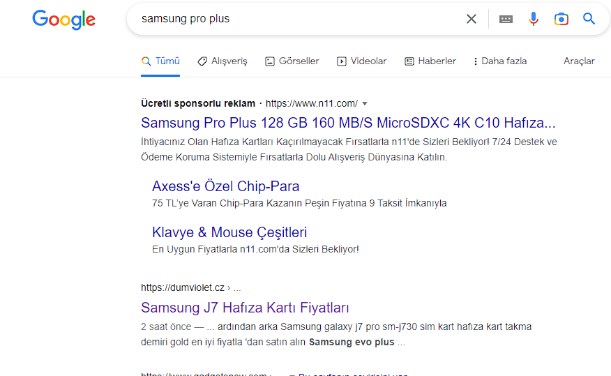
Task: Search by image with camera icon
Action: (x=561, y=19)
